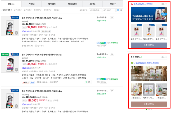Screen dimensions: 173x113
Task: Open 힐스 강아지사료 어덜트 오랄케어 스몰 앤 미니 1.8kg
Action: point(42,55)
